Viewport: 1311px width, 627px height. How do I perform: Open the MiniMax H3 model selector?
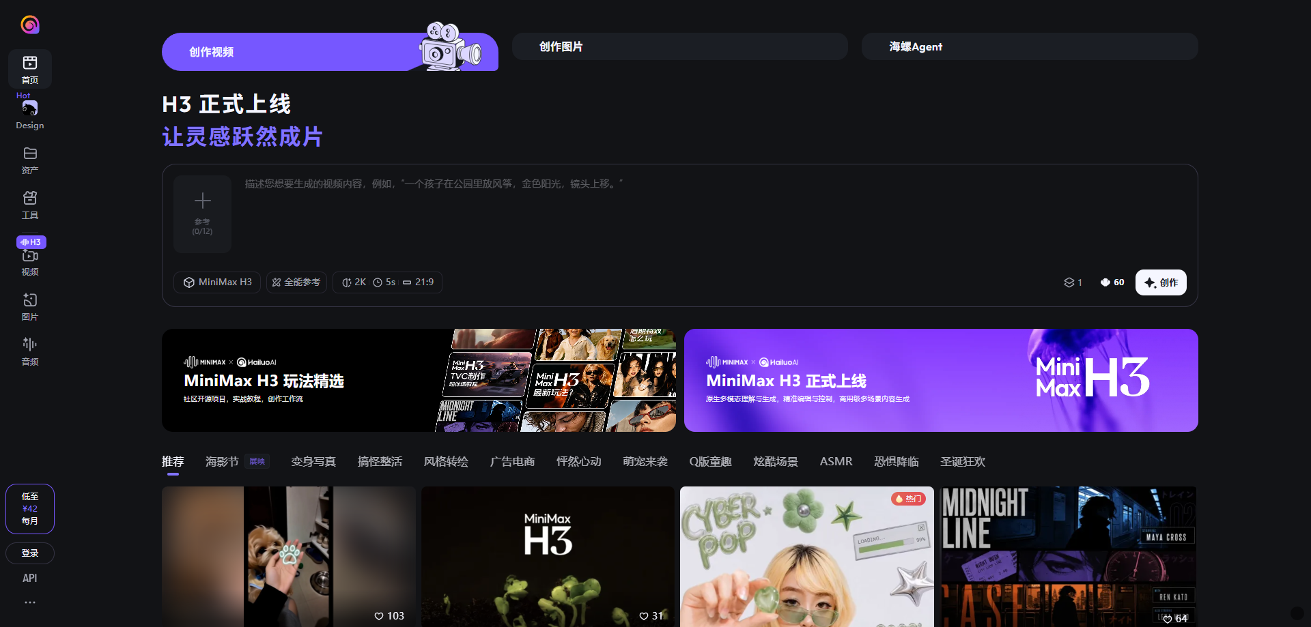point(217,282)
